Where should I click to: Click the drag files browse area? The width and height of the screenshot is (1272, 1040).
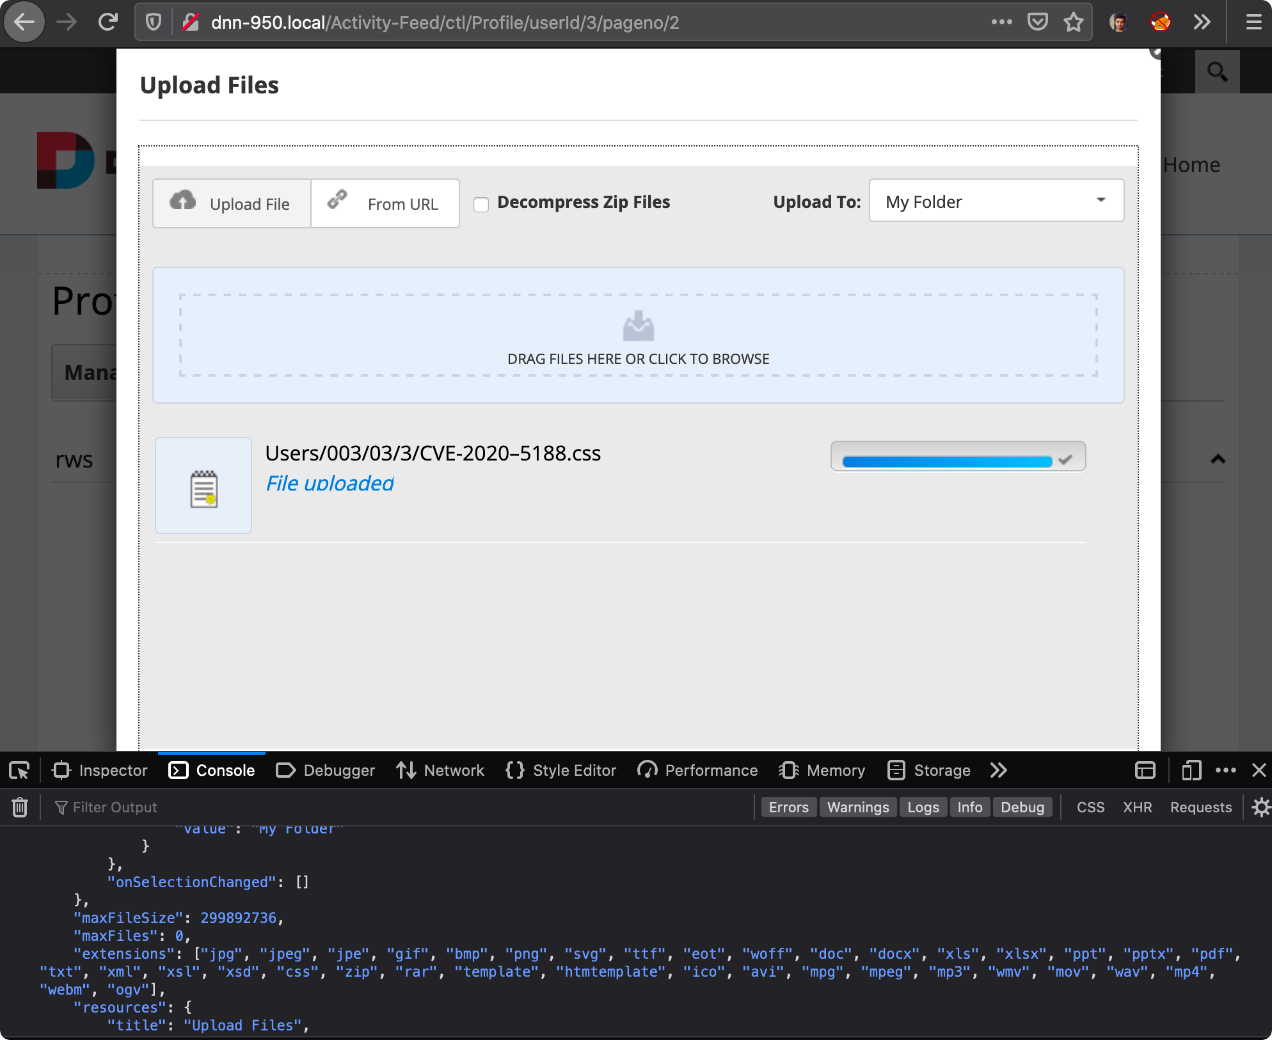click(638, 335)
